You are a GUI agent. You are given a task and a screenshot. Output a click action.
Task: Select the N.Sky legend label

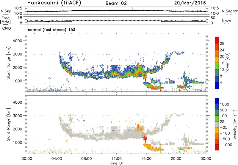[6, 11]
